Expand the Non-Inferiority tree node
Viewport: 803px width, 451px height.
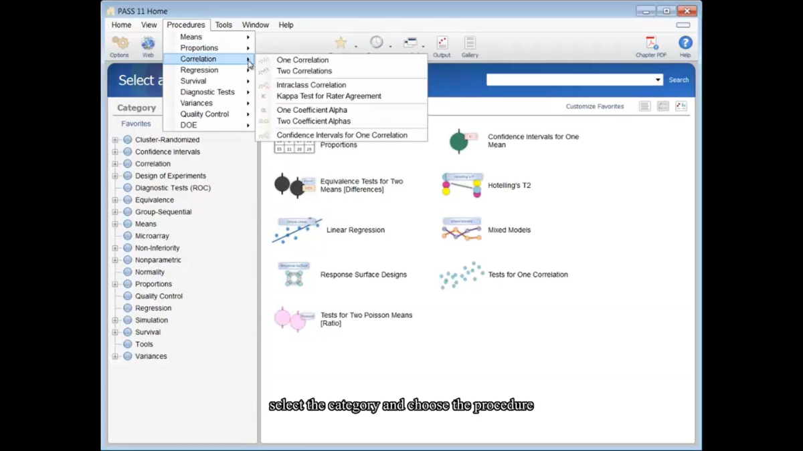[115, 249]
